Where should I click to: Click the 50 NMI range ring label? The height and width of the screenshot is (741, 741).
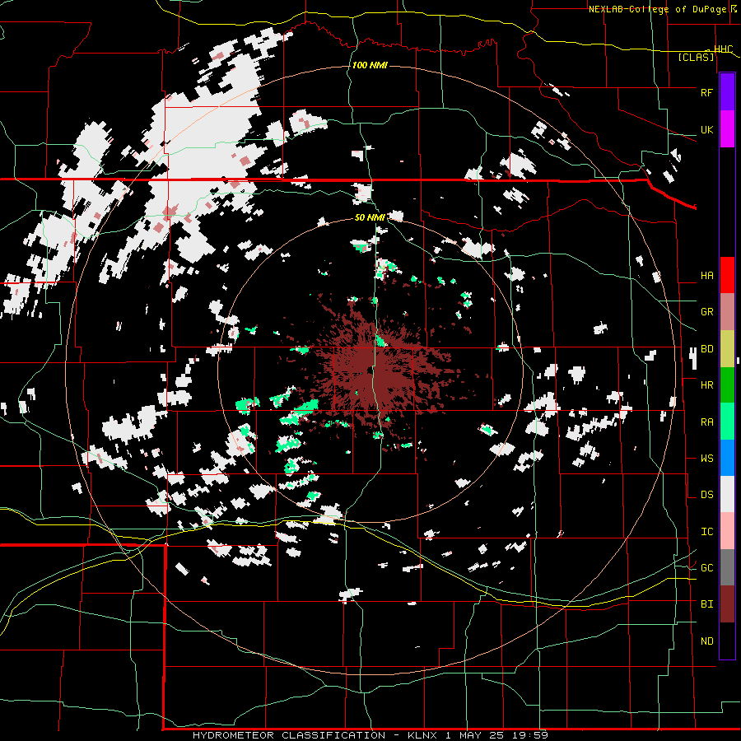tap(370, 217)
